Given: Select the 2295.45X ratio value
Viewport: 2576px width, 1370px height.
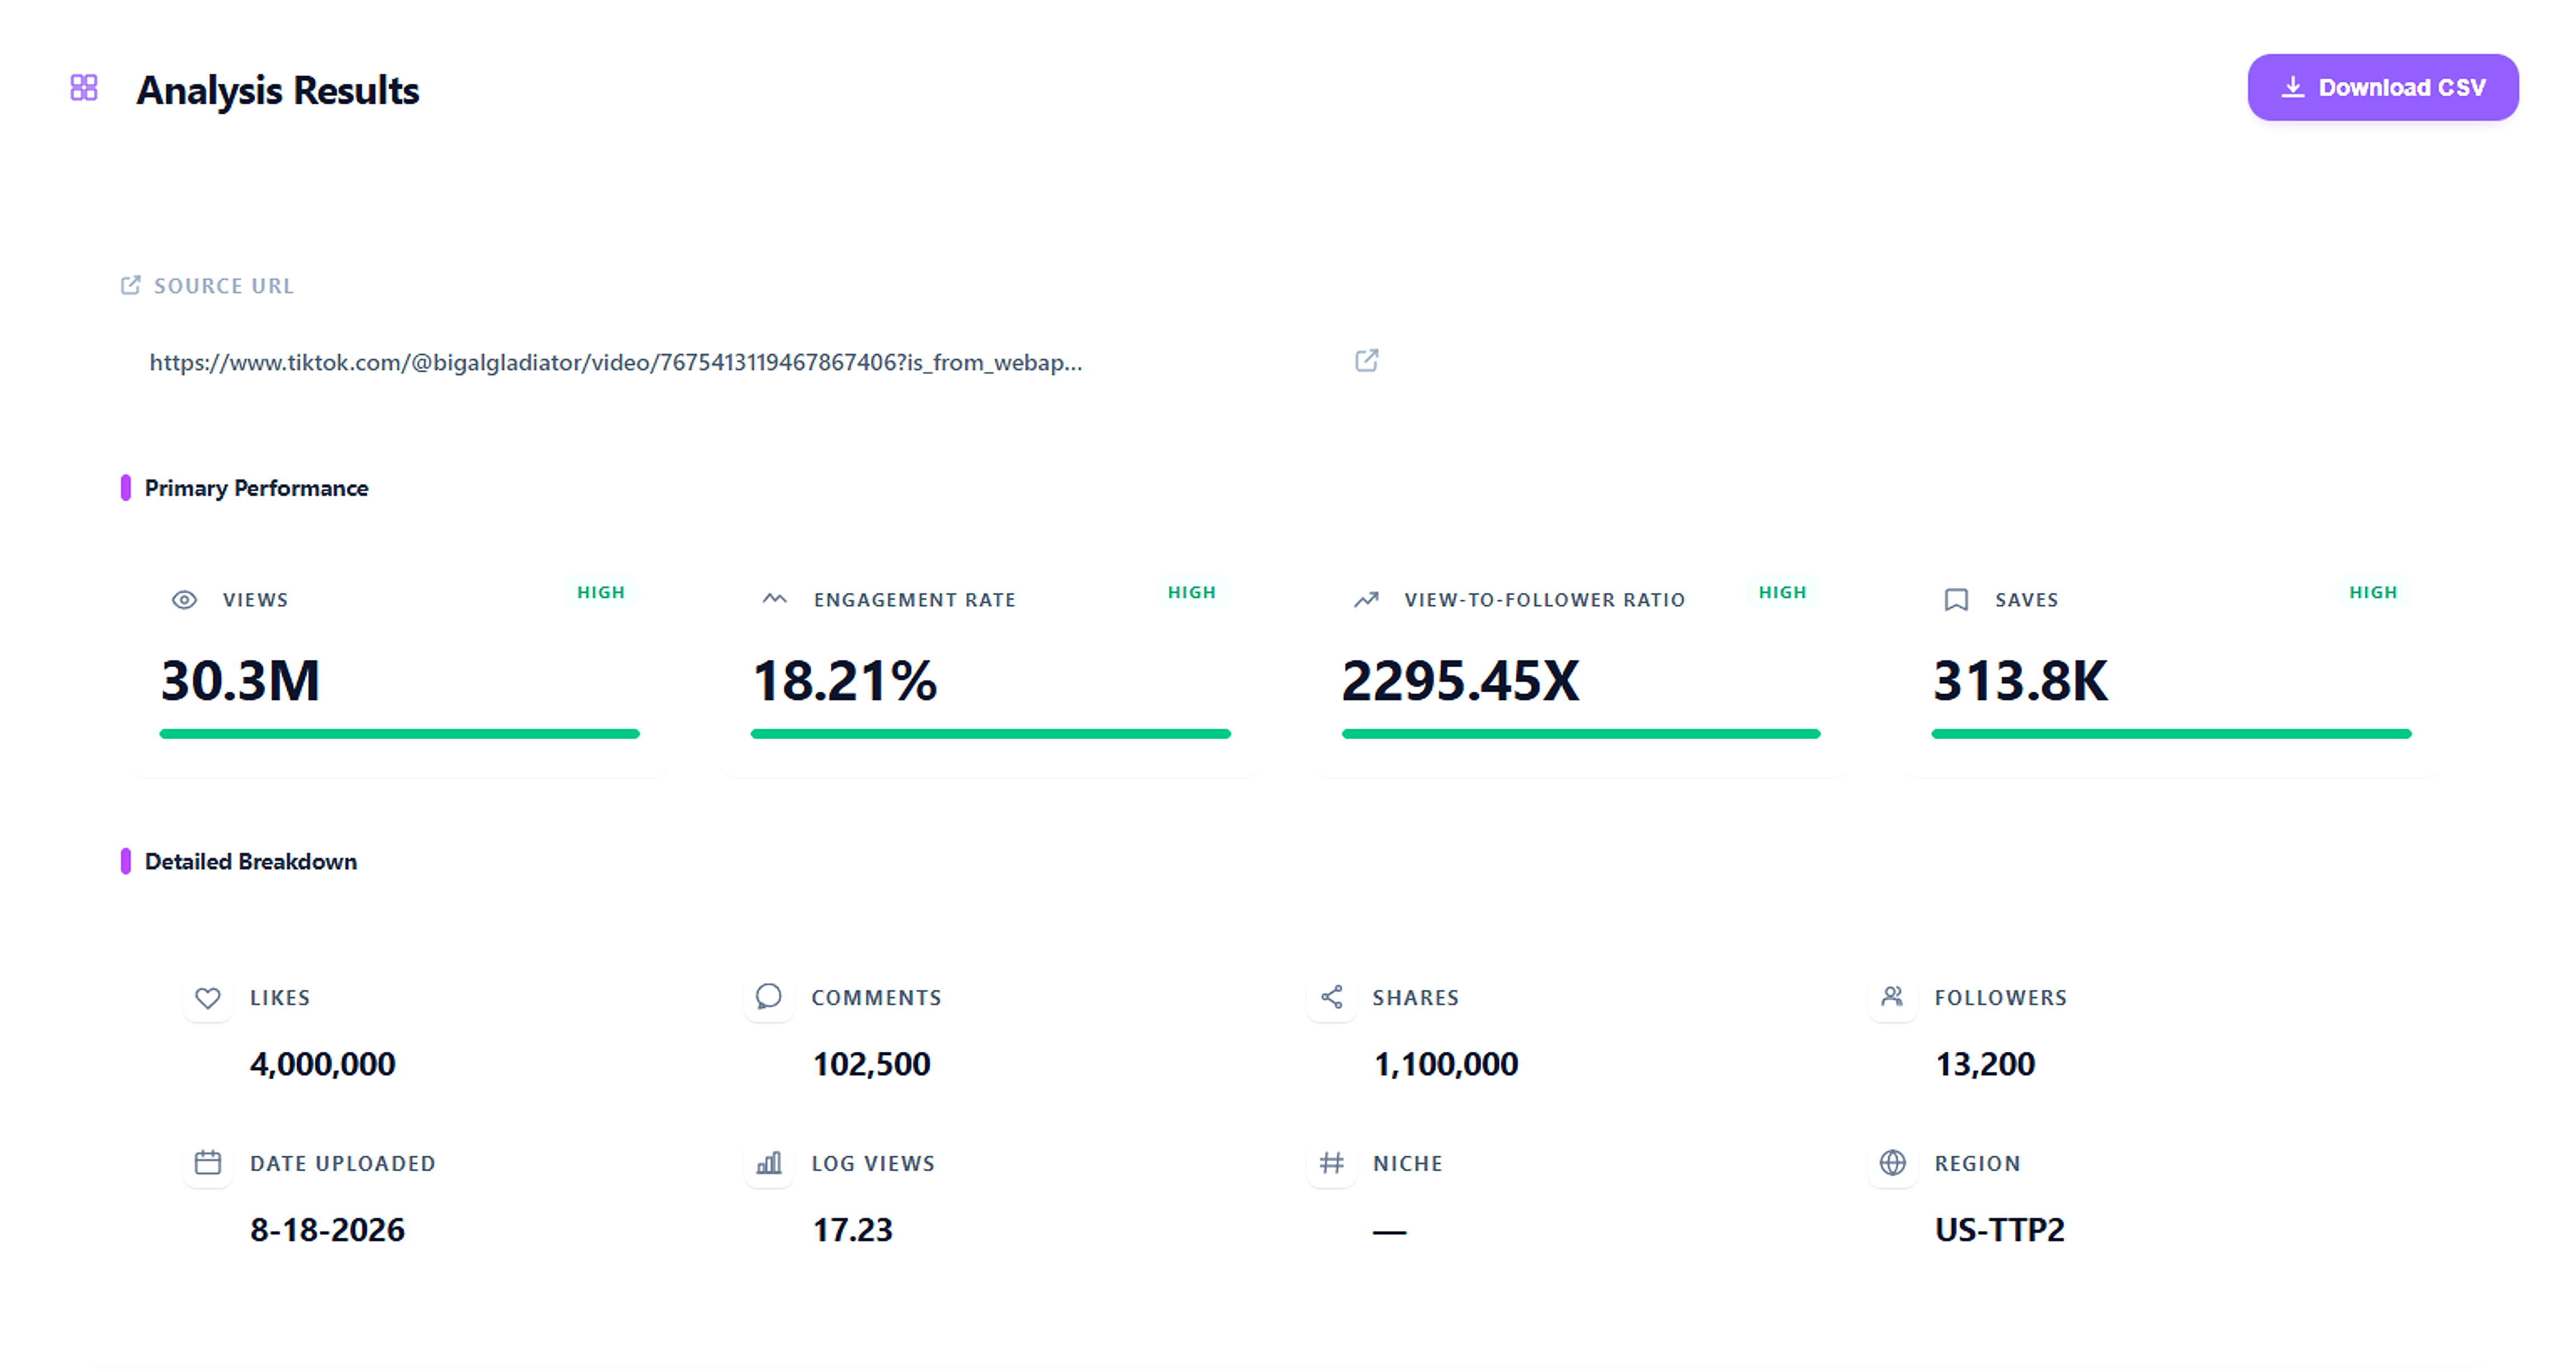Looking at the screenshot, I should coord(1461,681).
